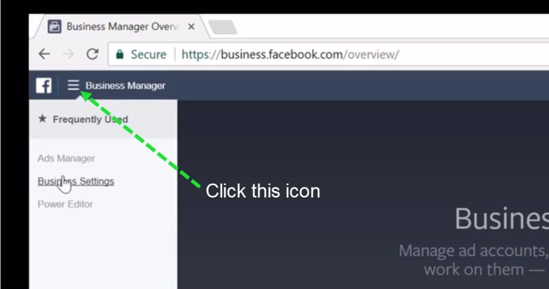Viewport: 549px width, 289px height.
Task: Open a new browser tab
Action: click(x=222, y=27)
